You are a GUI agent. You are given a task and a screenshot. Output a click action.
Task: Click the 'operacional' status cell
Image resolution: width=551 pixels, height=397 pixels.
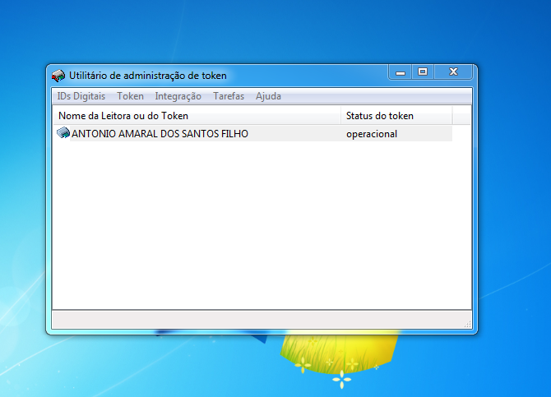click(372, 134)
